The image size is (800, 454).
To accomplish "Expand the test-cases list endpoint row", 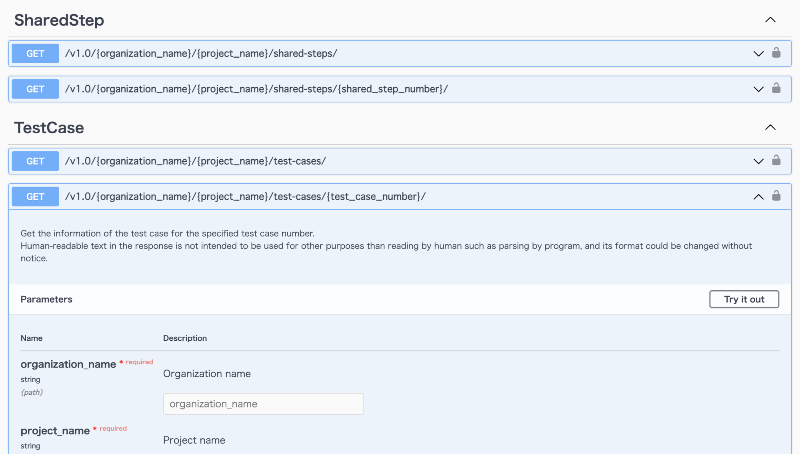I will 758,161.
